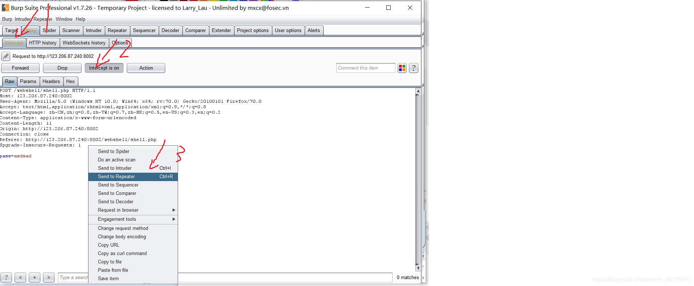Open the colored highlight picker icon

pos(402,68)
